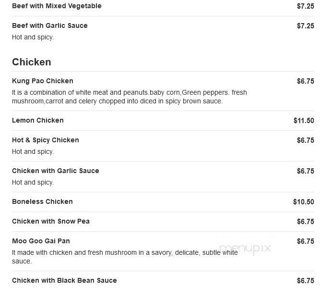331x288 pixels.
Task: Select the Hot & Spicy Chicken item
Action: [x=46, y=140]
